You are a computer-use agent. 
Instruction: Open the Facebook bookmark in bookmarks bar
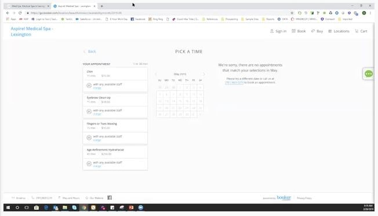click(x=138, y=19)
